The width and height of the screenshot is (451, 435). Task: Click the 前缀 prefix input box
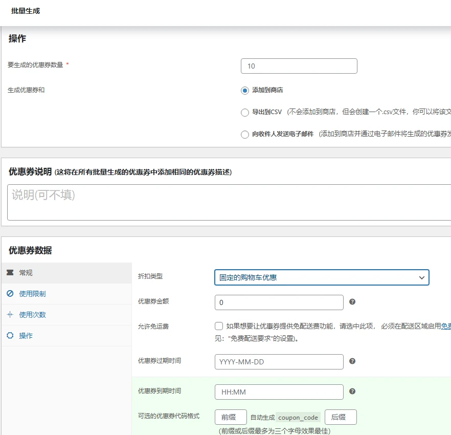pyautogui.click(x=230, y=417)
